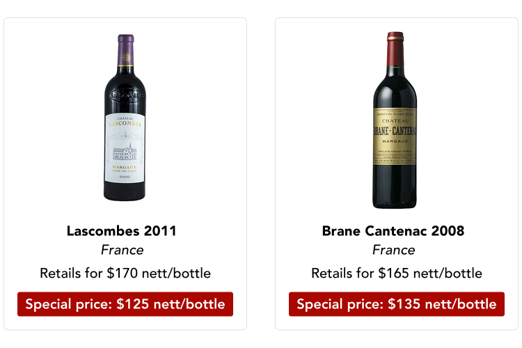Select the France label under Lascombes 2011

click(x=122, y=250)
